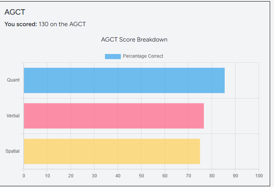Click the 50 tick label on x-axis
Screen dimensions: 274x187
[141, 176]
